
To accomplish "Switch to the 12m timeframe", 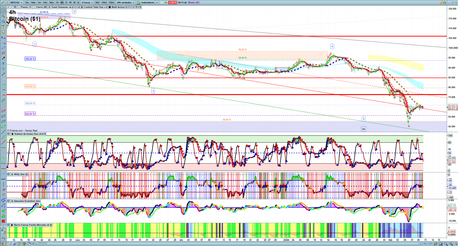I will [45, 3].
